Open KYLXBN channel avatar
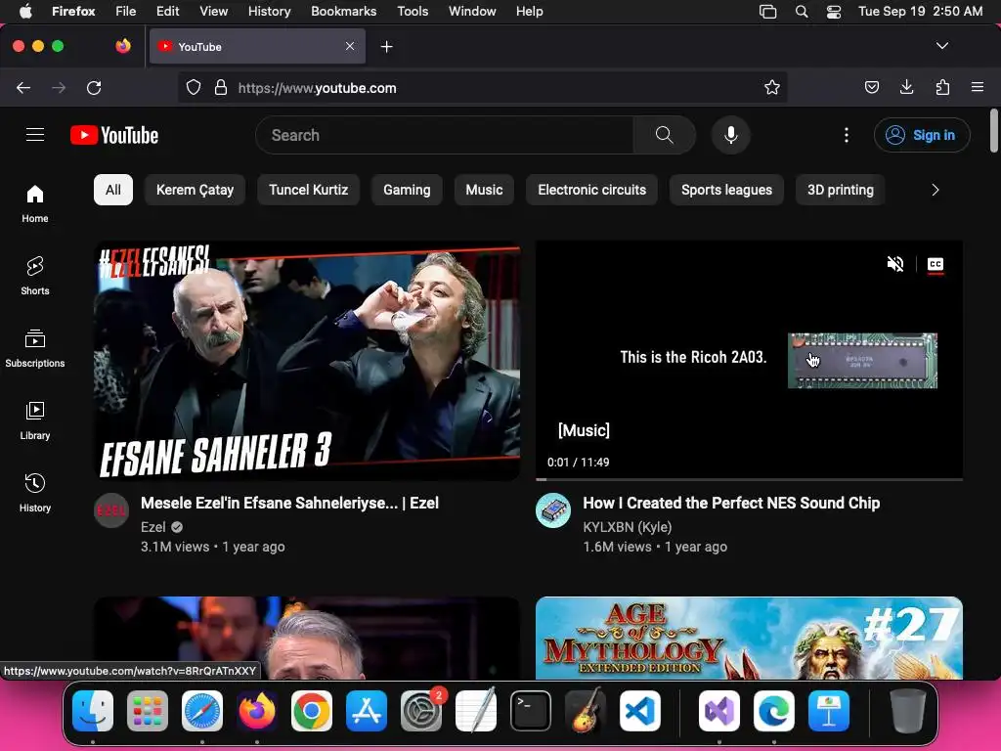Viewport: 1001px width, 751px height. click(553, 510)
